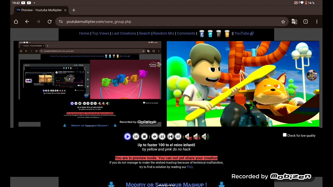Open RSS feed cup icon
The width and height of the screenshot is (333, 187).
(x=227, y=34)
